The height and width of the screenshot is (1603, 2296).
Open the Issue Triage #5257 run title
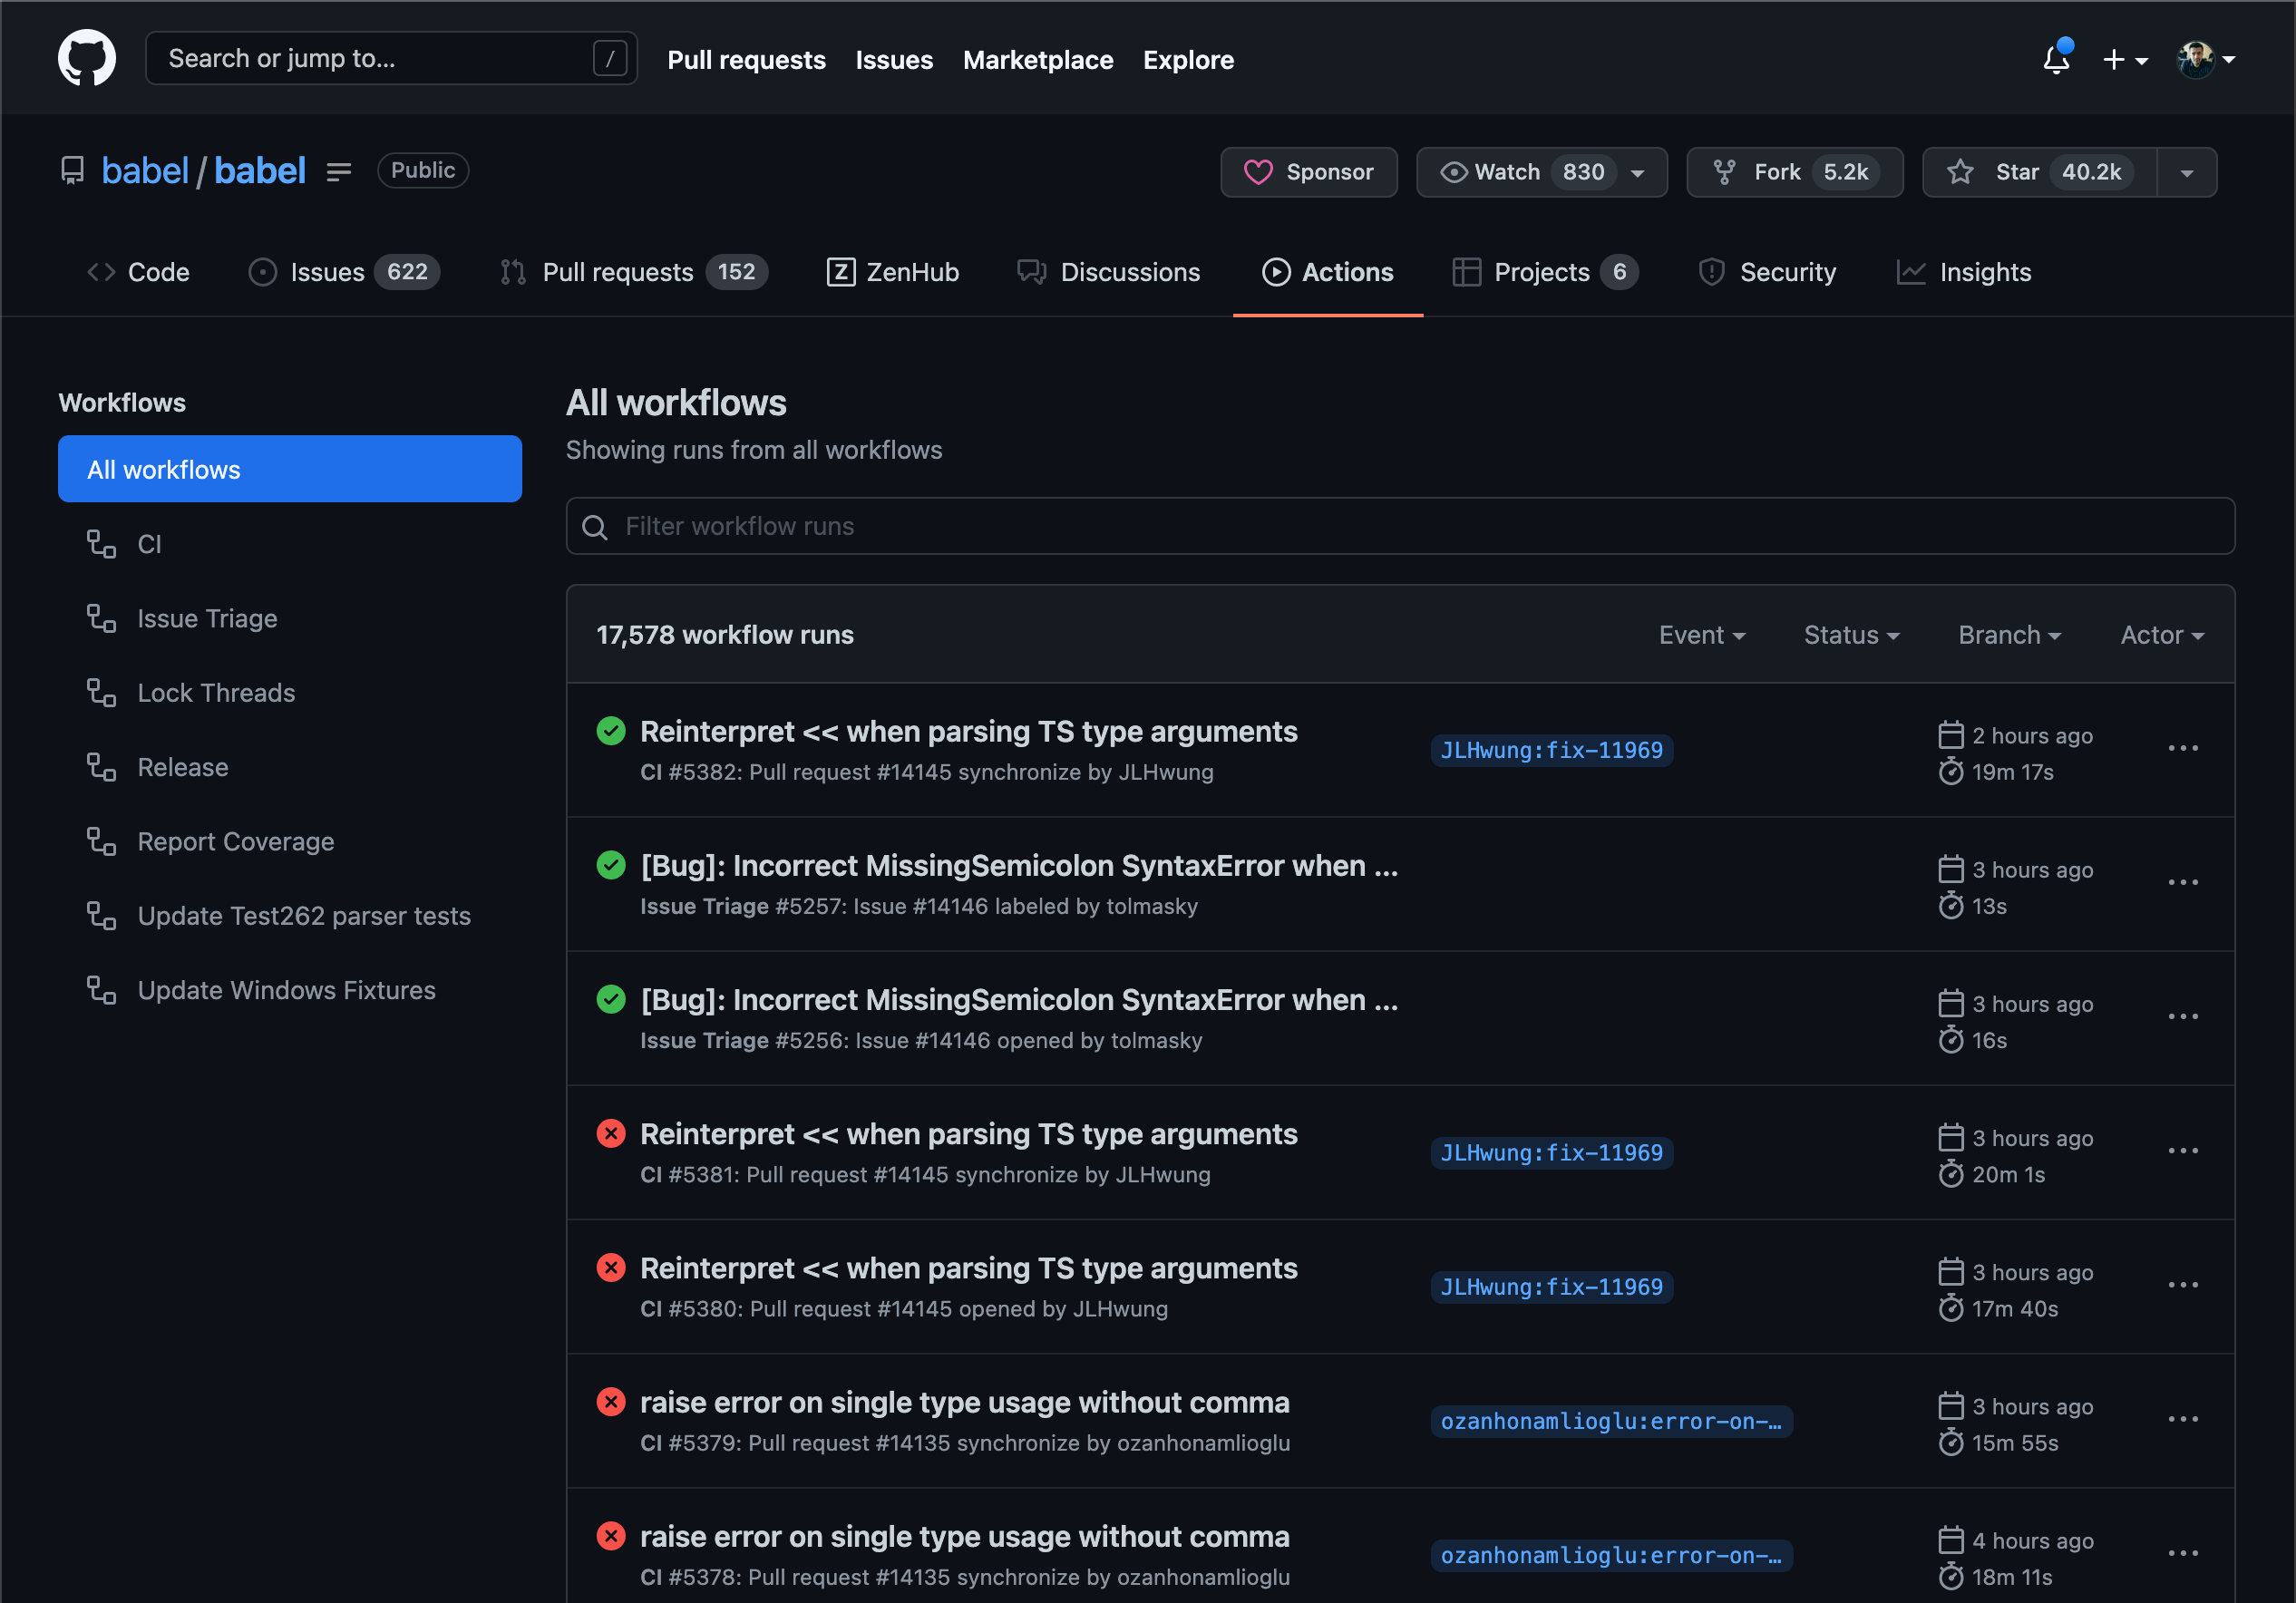[1019, 866]
